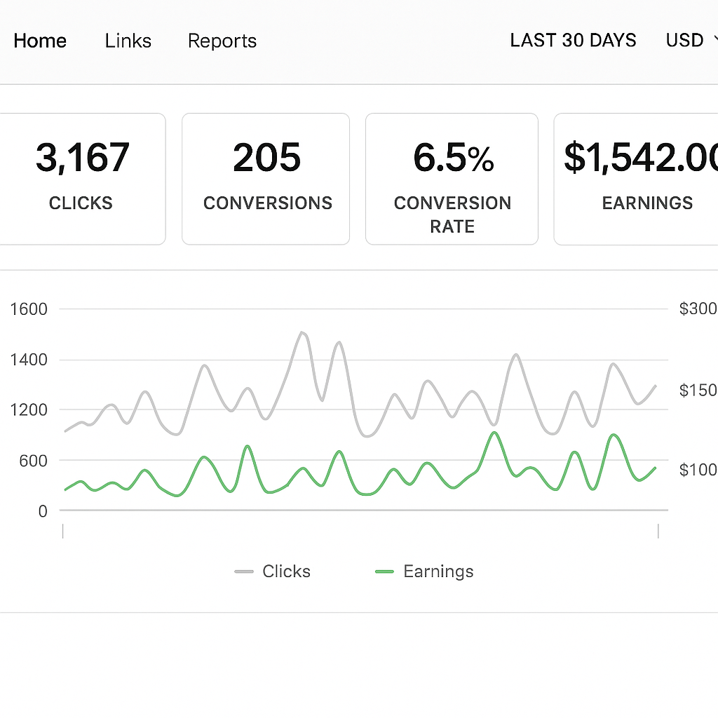Click the $300 label on the right axis
Image resolution: width=718 pixels, height=718 pixels.
(x=698, y=309)
